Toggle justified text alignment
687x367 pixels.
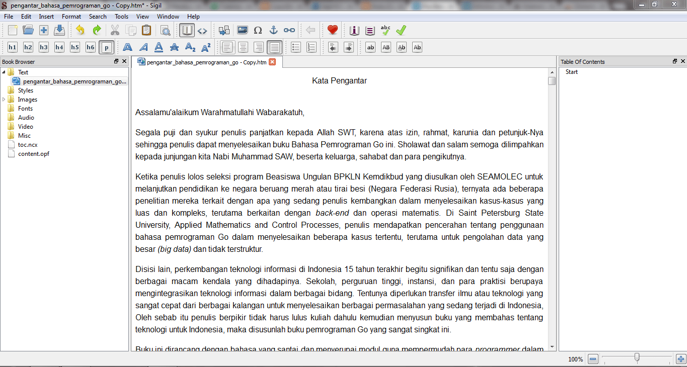point(274,47)
